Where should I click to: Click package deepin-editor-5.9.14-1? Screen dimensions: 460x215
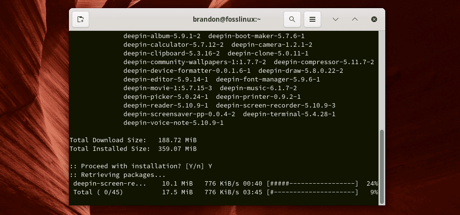[x=166, y=79]
